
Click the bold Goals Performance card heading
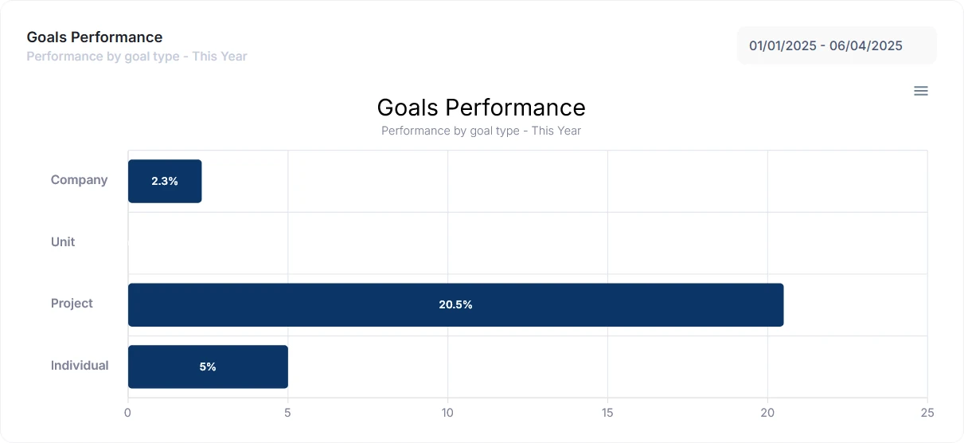click(x=94, y=37)
